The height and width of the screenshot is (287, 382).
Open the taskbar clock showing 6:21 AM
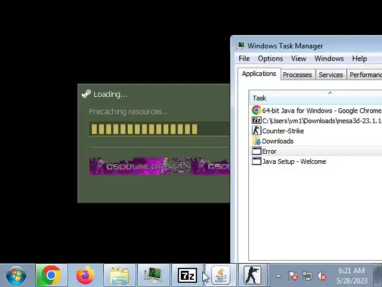coord(352,276)
